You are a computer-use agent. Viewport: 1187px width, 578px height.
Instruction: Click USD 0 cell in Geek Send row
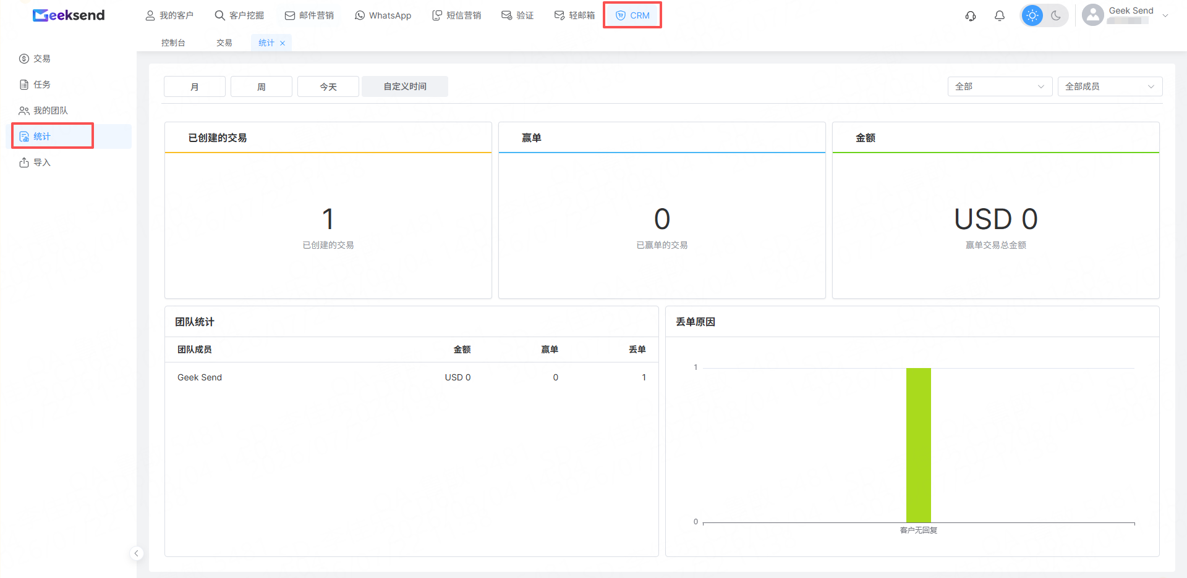point(457,377)
